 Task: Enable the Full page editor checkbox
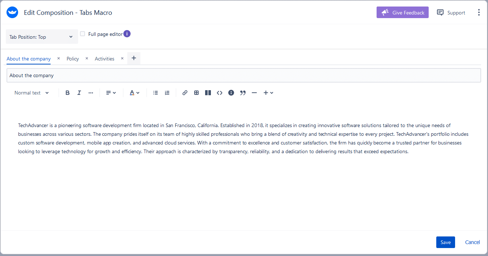pyautogui.click(x=82, y=33)
